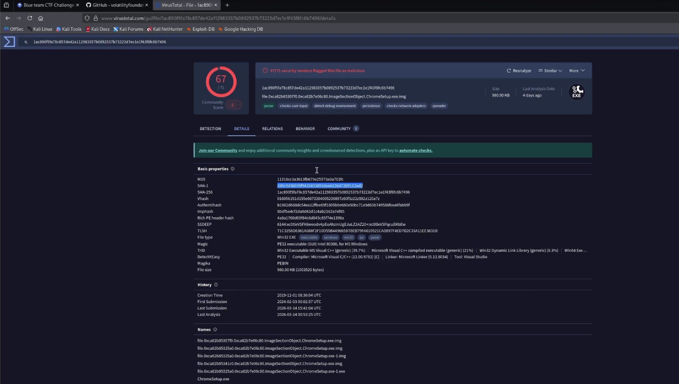Click the Join our Community link

click(x=218, y=151)
